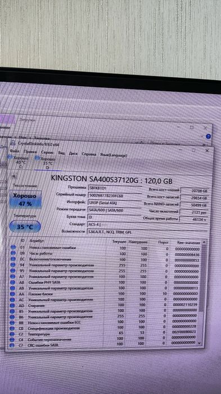Click status icon of AD Стирания row

[x=12, y=306]
